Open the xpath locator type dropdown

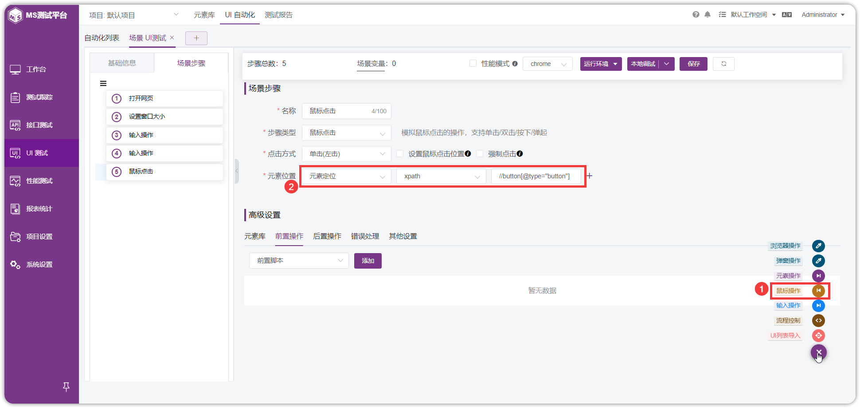442,176
